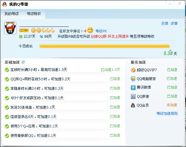The image size is (186, 147).
Task: Click the text 在线时长满5小时，最高可加速1.3天
Action: [39, 70]
